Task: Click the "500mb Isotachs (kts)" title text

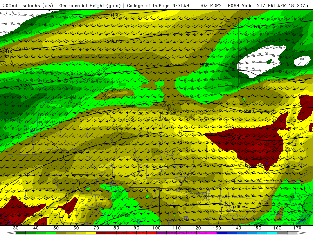Action: pyautogui.click(x=28, y=6)
